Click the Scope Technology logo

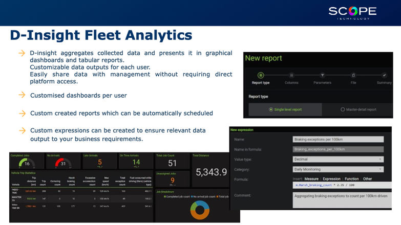352,12
